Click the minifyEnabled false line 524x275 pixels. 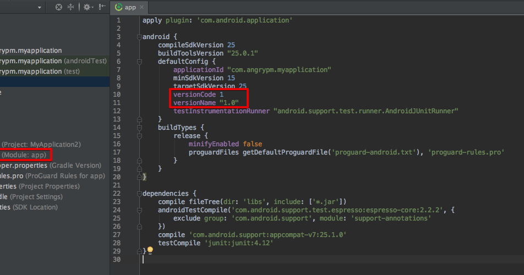(x=225, y=144)
